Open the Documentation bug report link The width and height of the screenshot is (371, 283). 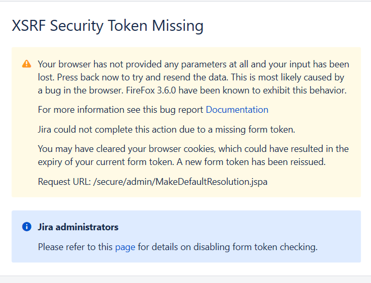tap(237, 110)
